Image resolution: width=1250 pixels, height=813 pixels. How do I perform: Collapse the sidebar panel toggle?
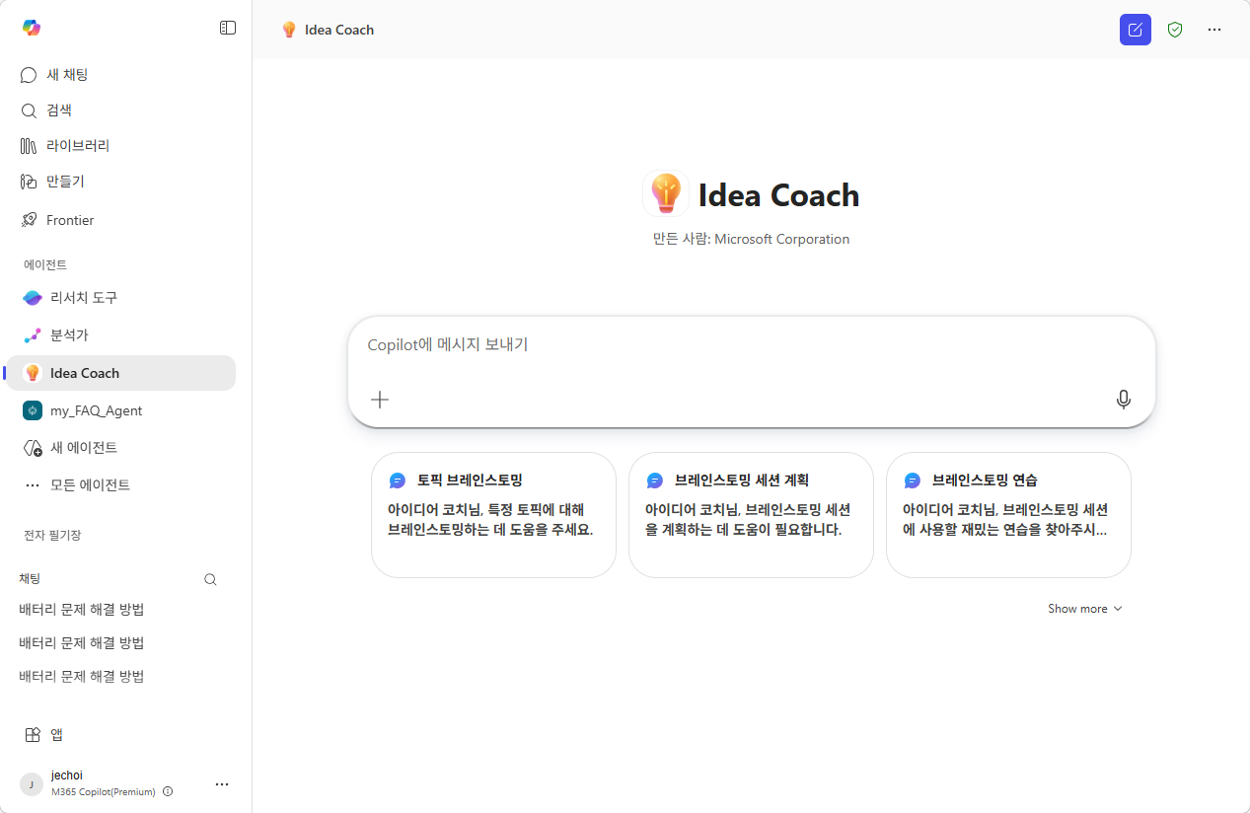(x=228, y=28)
